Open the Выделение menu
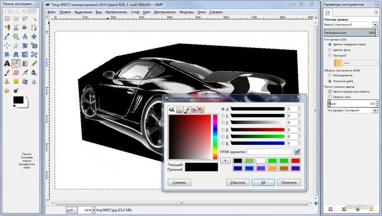The width and height of the screenshot is (382, 216). point(83,12)
